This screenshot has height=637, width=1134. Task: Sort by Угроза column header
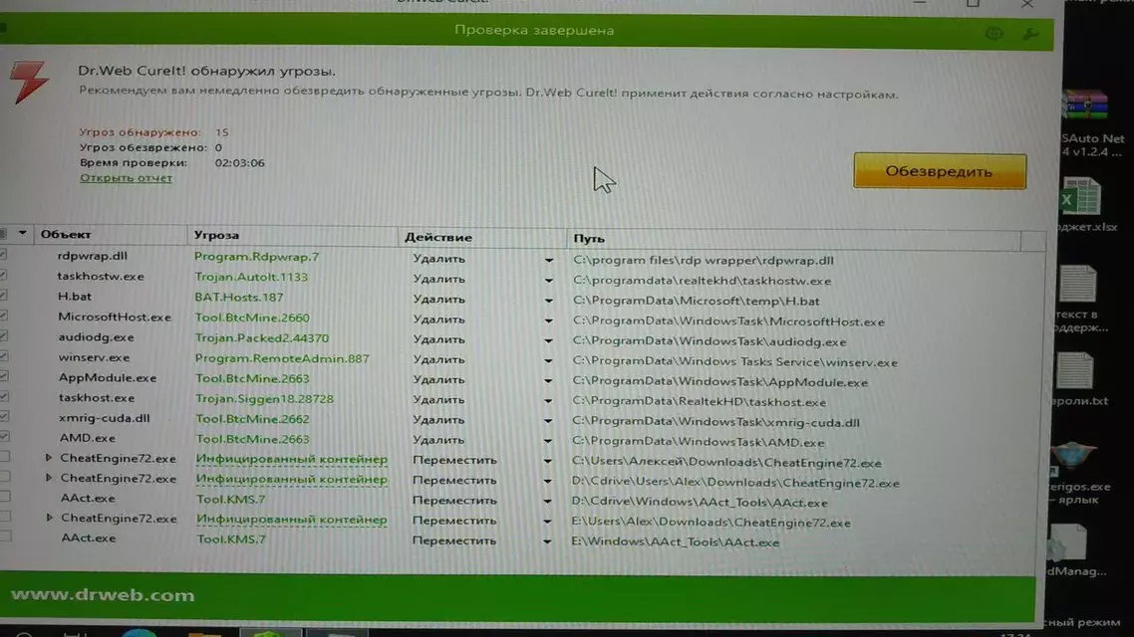point(292,236)
